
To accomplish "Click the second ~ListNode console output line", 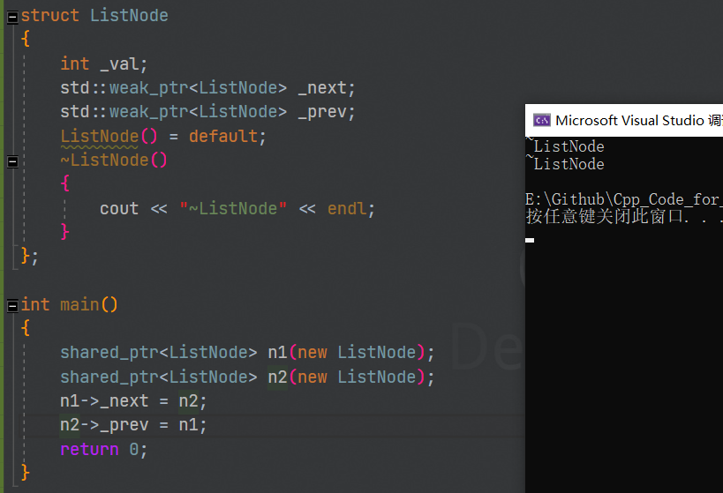I will click(x=565, y=163).
